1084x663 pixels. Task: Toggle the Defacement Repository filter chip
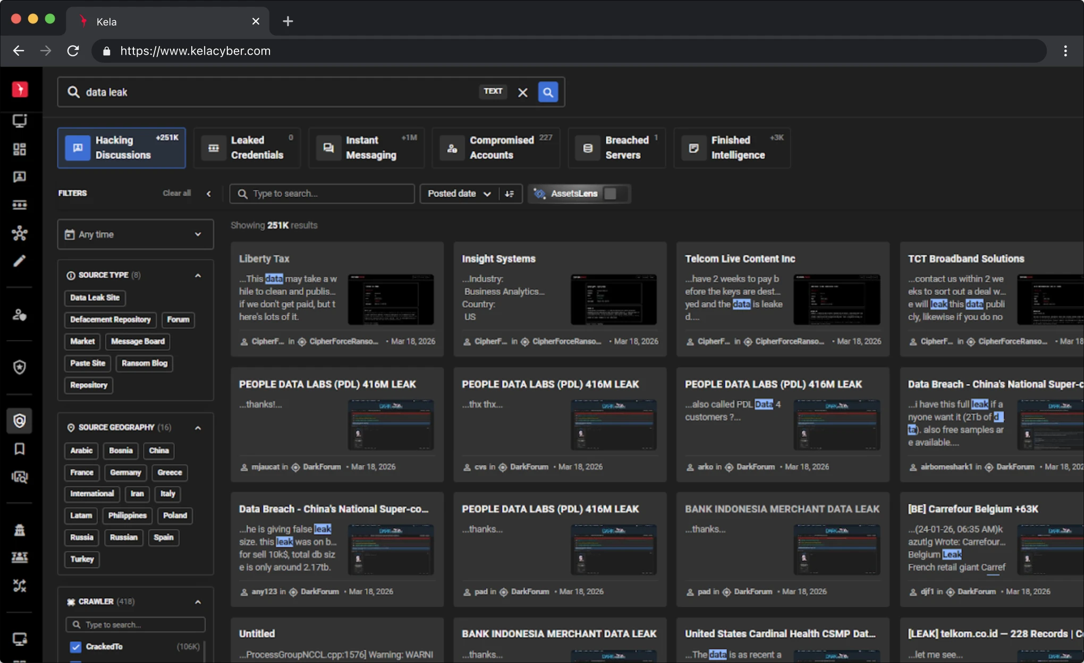pos(111,320)
